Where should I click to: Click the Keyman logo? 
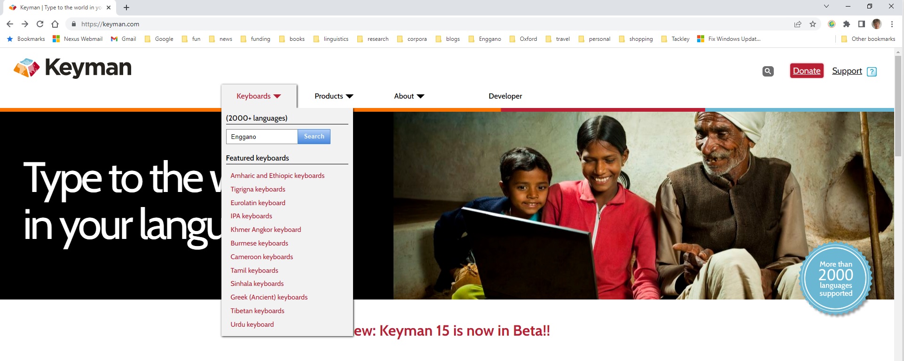tap(73, 68)
